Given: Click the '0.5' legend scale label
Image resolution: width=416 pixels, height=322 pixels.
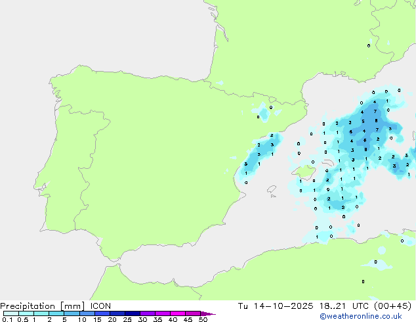Looking at the screenshot, I should pyautogui.click(x=23, y=319).
